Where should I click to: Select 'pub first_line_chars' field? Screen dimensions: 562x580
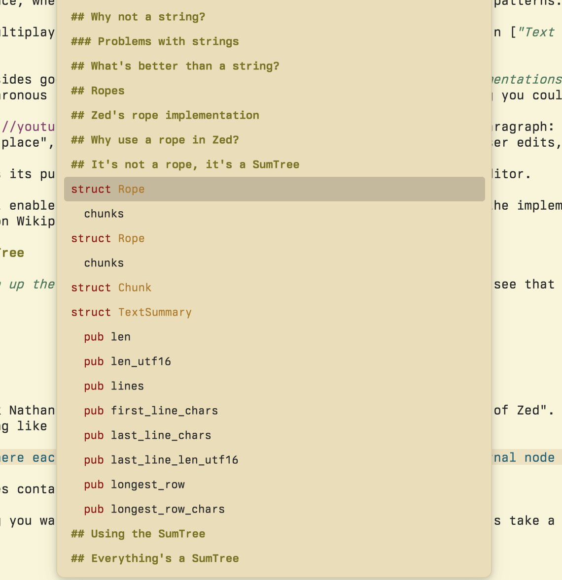[x=274, y=411]
